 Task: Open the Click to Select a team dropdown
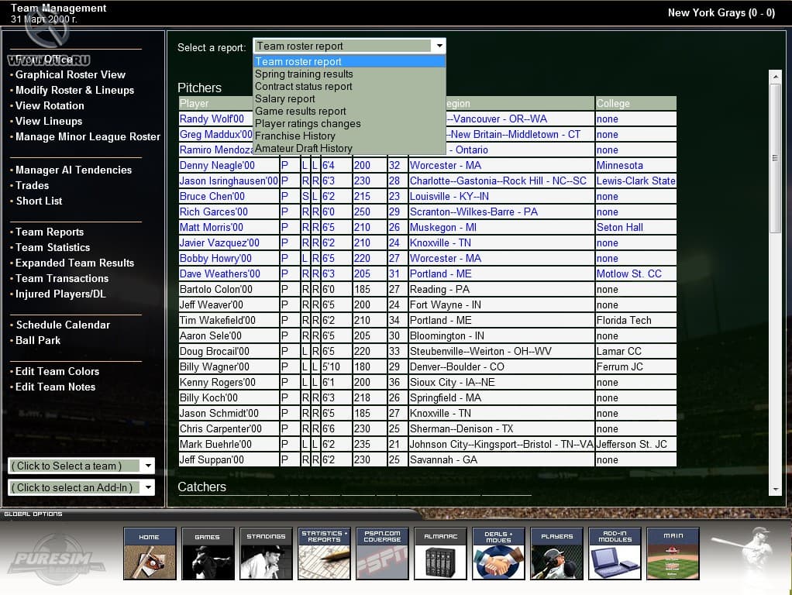coord(81,466)
